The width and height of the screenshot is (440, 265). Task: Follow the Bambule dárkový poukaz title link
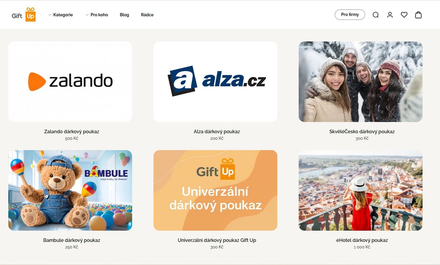click(72, 240)
